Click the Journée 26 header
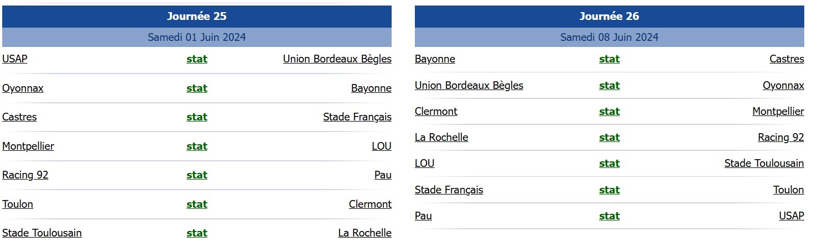The width and height of the screenshot is (817, 247). coord(609,17)
